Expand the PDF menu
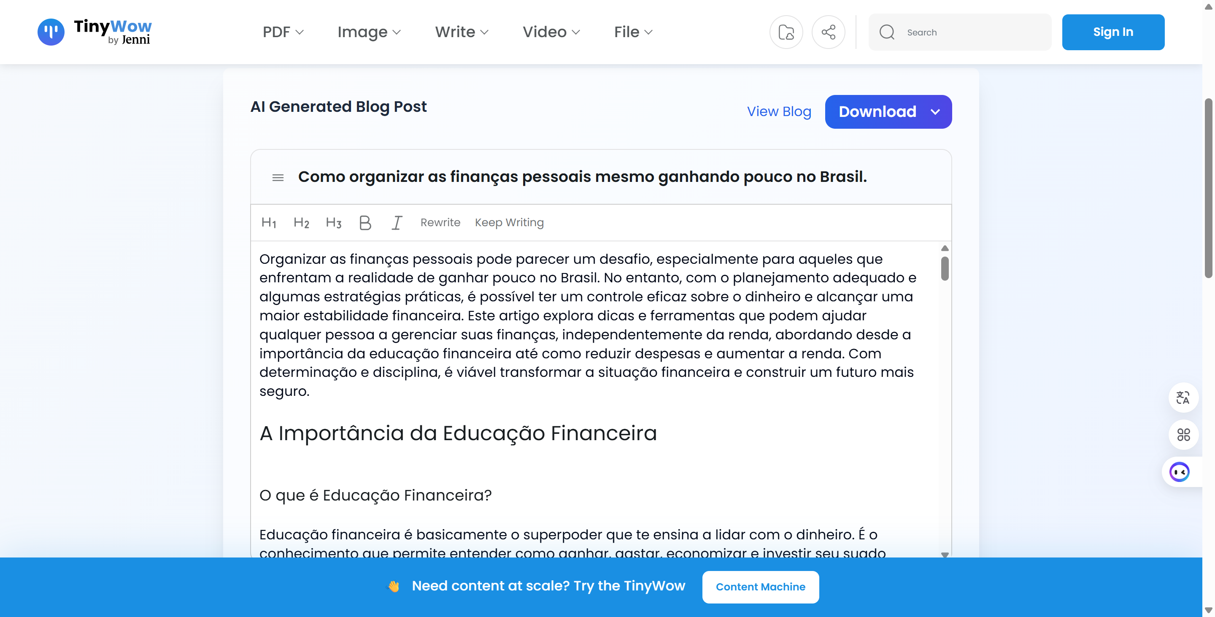 click(x=283, y=32)
